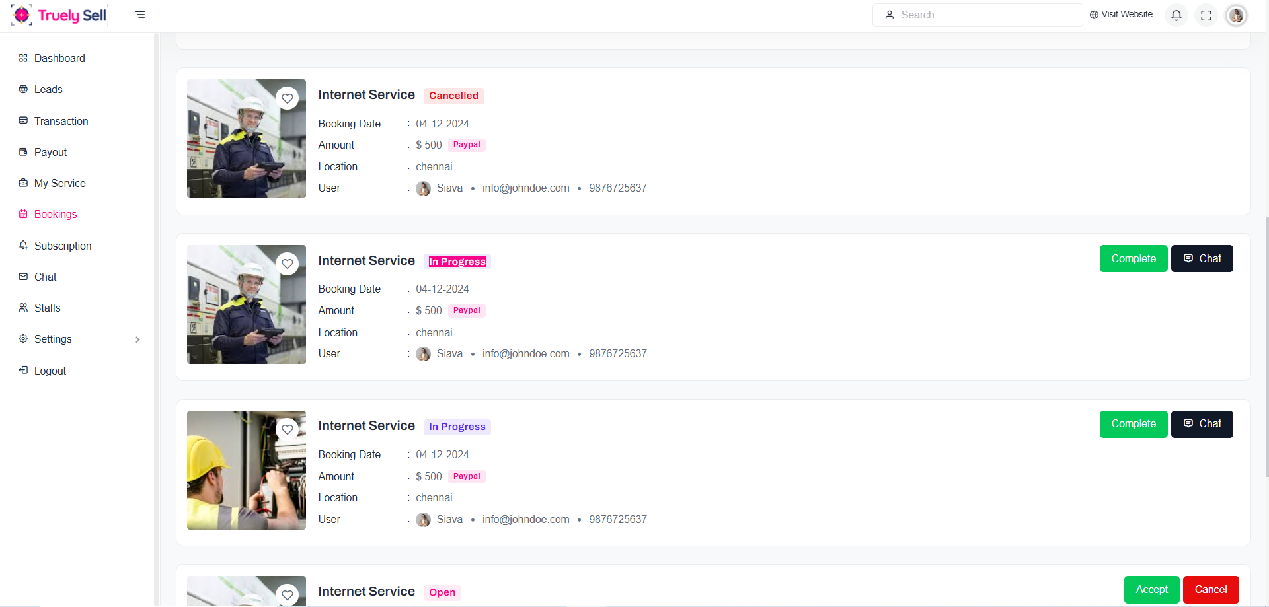Image resolution: width=1269 pixels, height=607 pixels.
Task: Favorite the Cancelled Internet Service booking
Action: click(x=288, y=98)
